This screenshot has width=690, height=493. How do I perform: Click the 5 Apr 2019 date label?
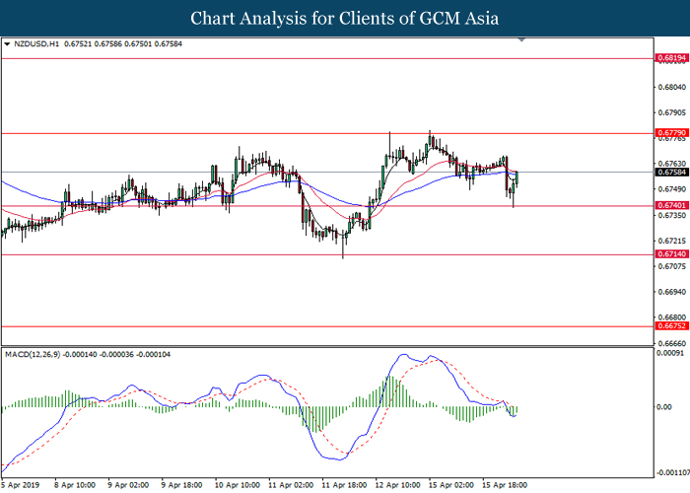point(18,486)
